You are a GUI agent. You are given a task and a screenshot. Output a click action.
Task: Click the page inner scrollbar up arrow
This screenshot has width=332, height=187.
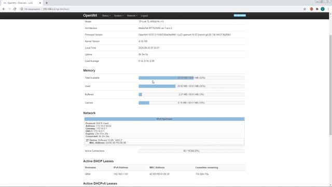tap(330, 14)
